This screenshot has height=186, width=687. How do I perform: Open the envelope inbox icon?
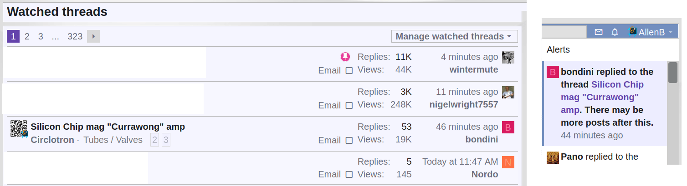[599, 32]
